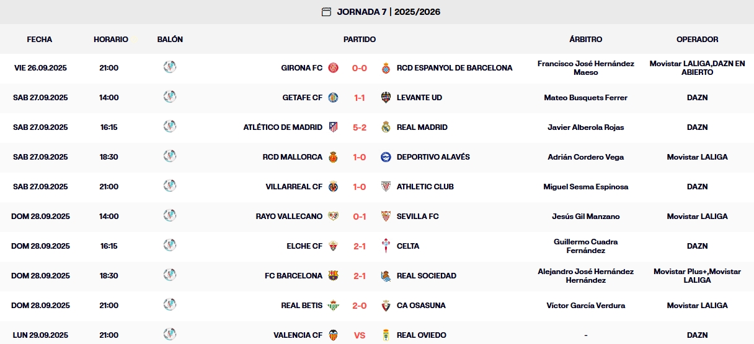The image size is (754, 344).
Task: Click the Jornada 7 | 2025/2026 heading
Action: [389, 12]
